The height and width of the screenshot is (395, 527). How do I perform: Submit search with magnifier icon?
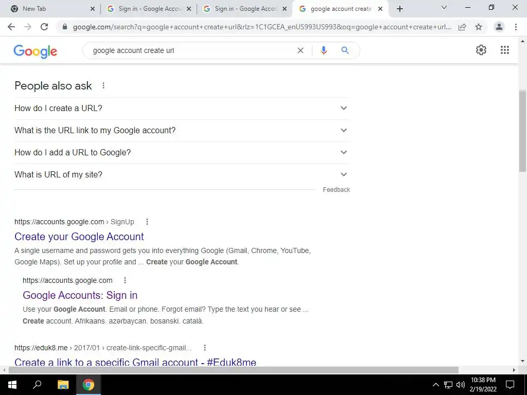(x=345, y=50)
